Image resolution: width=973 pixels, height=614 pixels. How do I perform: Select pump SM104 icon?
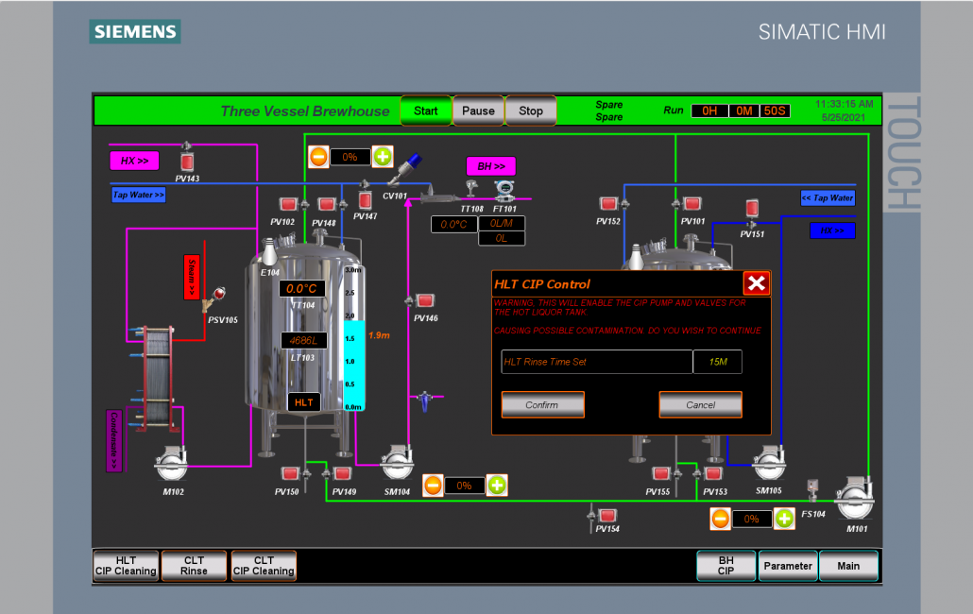pos(397,463)
